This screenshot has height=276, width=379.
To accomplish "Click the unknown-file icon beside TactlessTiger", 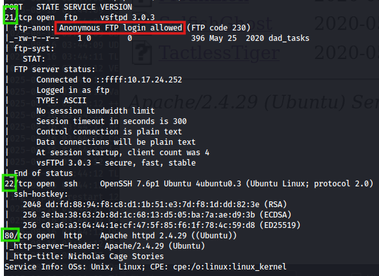I will point(142,53).
